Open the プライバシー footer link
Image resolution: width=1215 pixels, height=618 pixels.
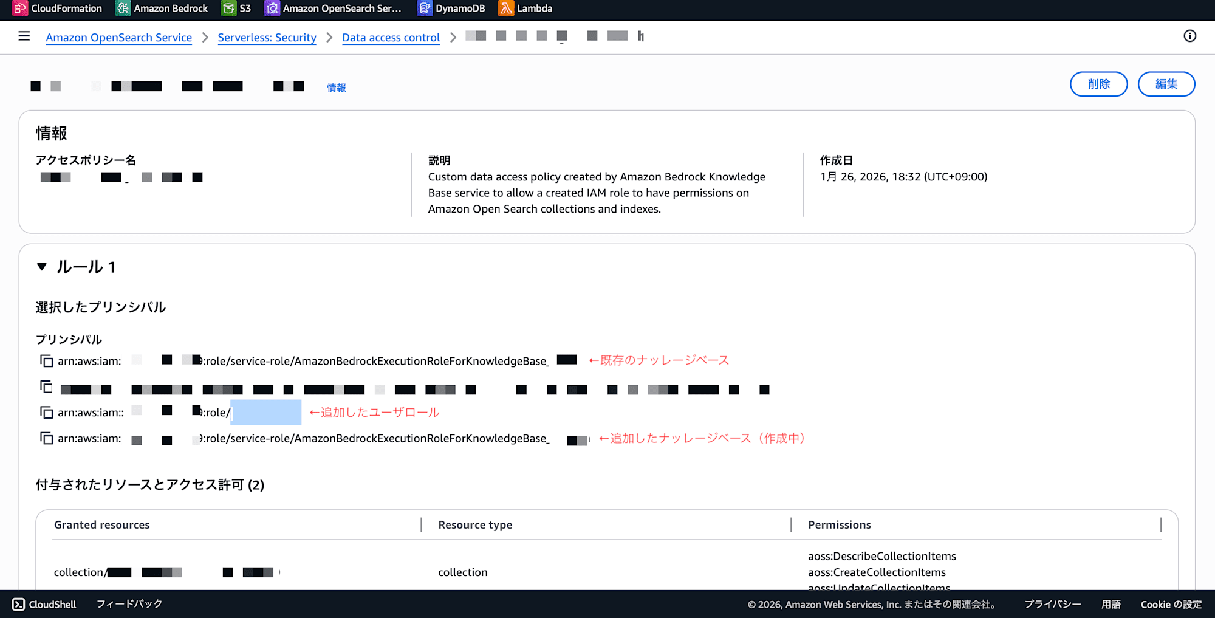point(1053,605)
